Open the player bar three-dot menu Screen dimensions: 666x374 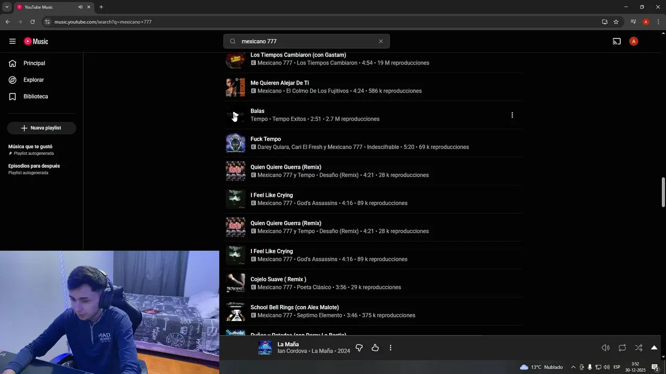pyautogui.click(x=390, y=348)
